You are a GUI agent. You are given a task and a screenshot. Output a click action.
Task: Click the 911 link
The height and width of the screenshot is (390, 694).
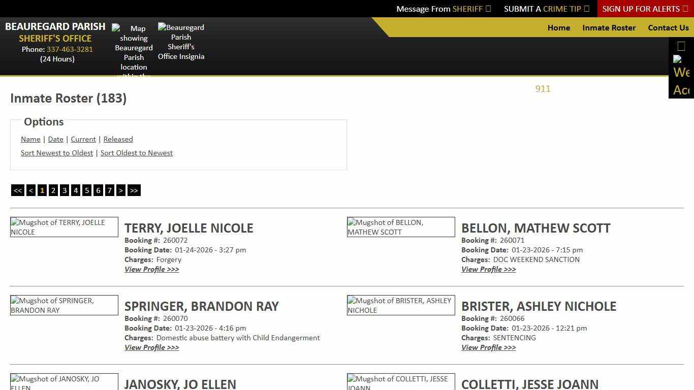pyautogui.click(x=543, y=89)
